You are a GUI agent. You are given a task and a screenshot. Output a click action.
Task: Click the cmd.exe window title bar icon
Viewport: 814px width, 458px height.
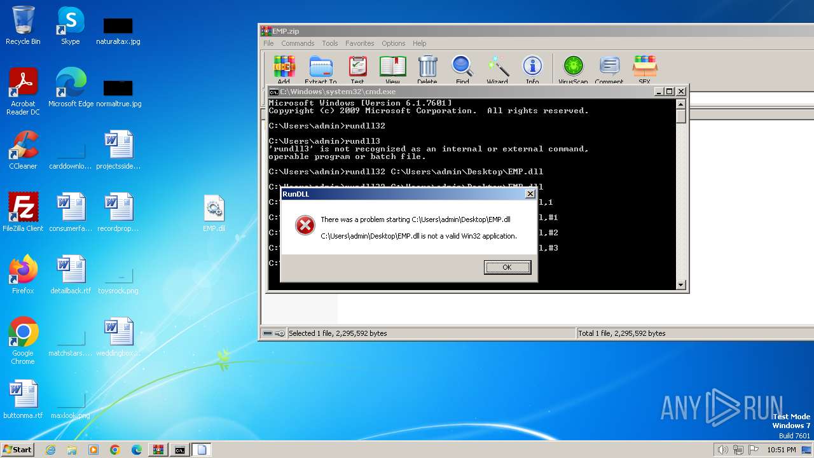[273, 92]
